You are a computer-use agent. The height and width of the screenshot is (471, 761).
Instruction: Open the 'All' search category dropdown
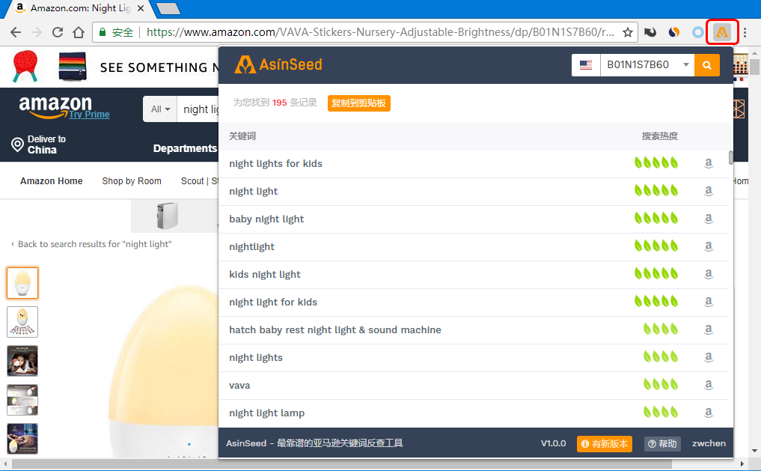click(160, 109)
